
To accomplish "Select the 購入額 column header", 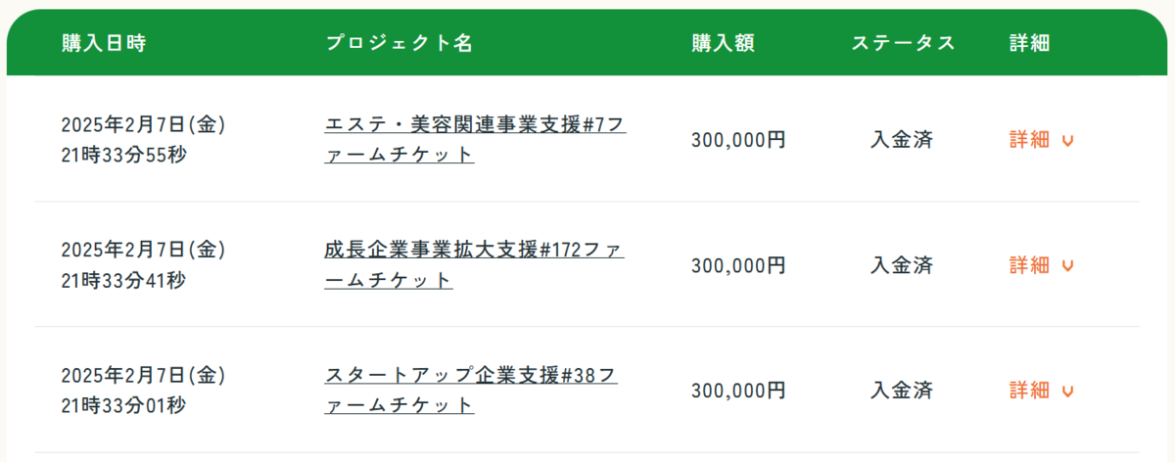I will point(724,43).
